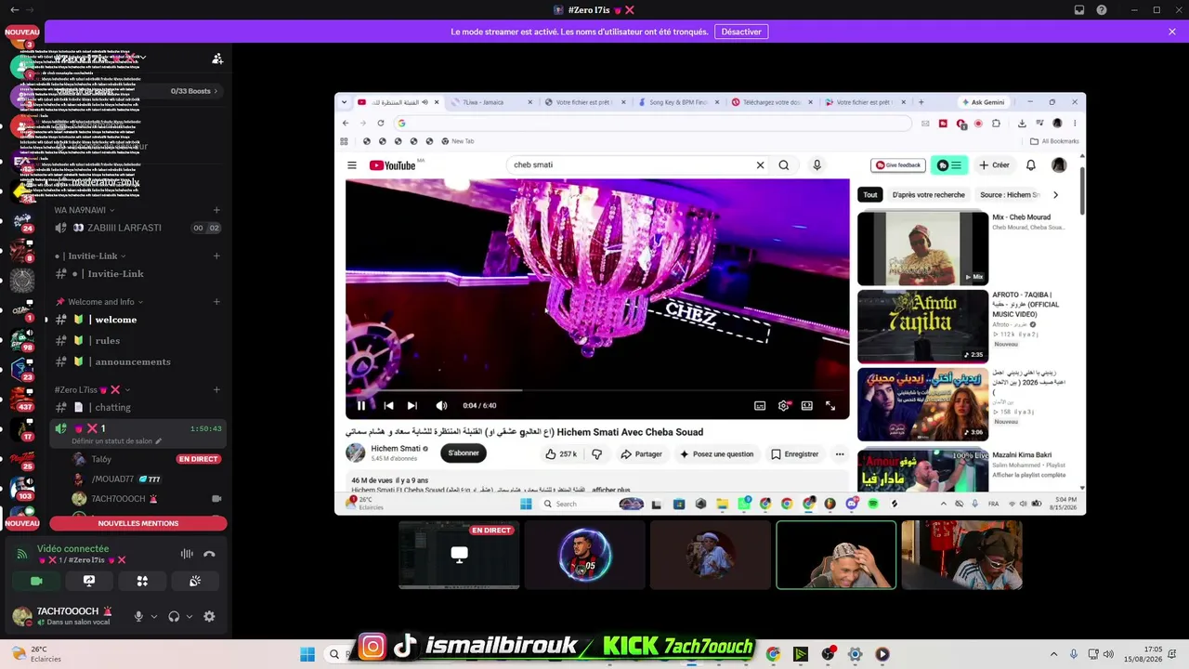1189x669 pixels.
Task: Click the 'Ask Gemini' button in the browser
Action: [x=982, y=102]
